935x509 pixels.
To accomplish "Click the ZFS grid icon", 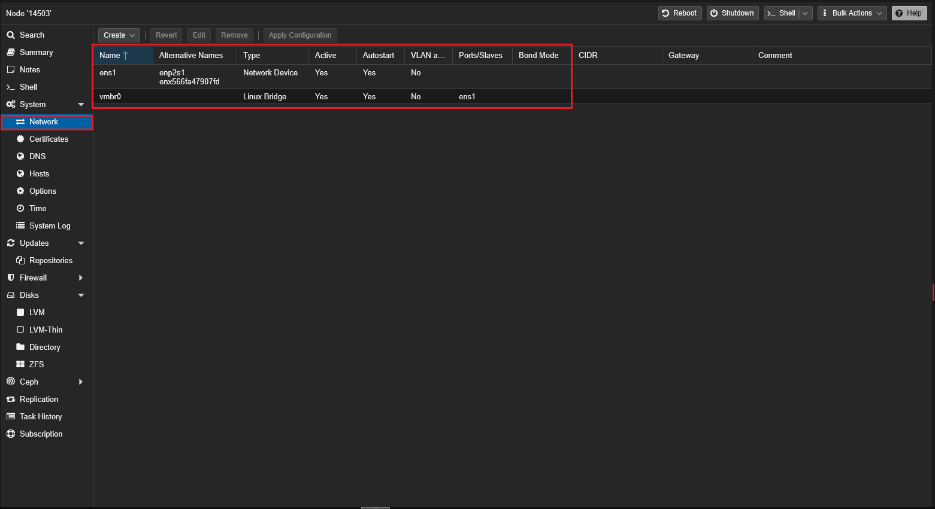I will point(20,364).
